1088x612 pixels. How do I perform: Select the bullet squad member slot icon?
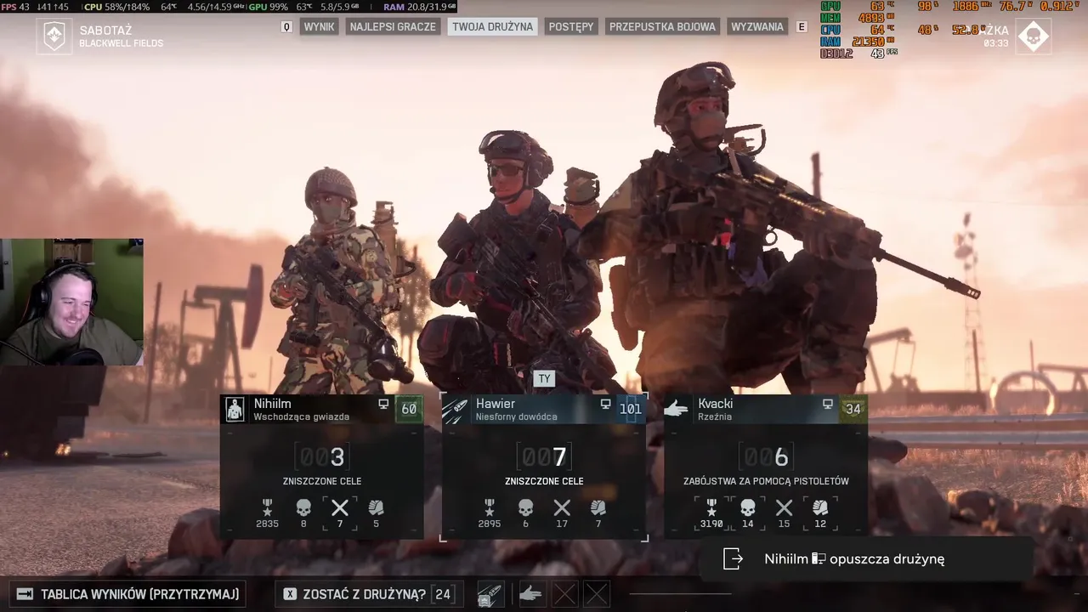490,594
